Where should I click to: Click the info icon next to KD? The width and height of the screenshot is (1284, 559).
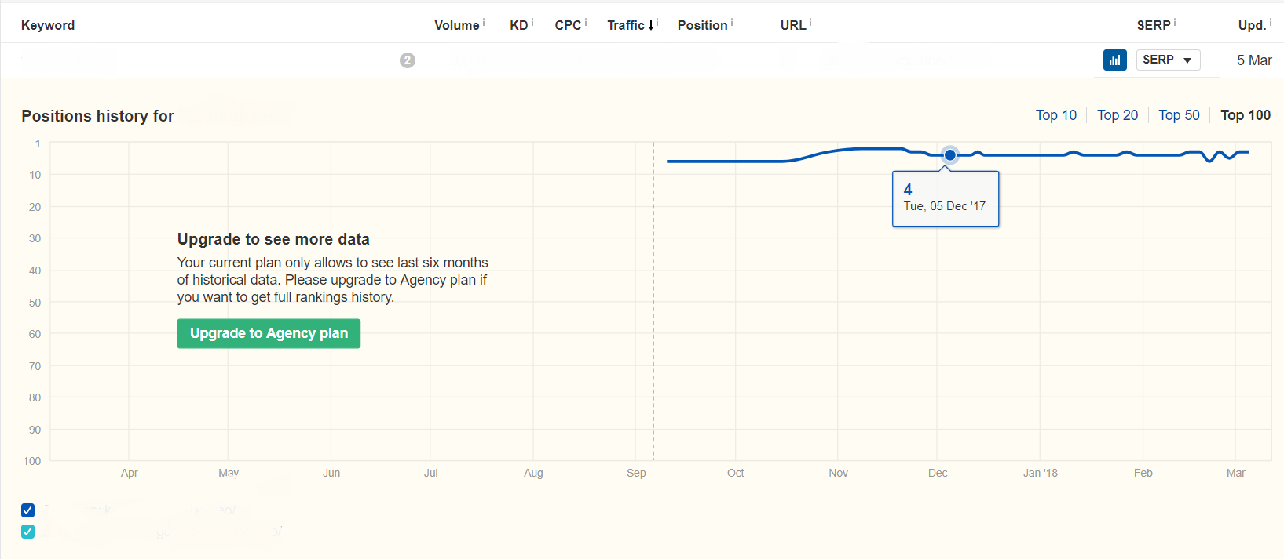532,23
